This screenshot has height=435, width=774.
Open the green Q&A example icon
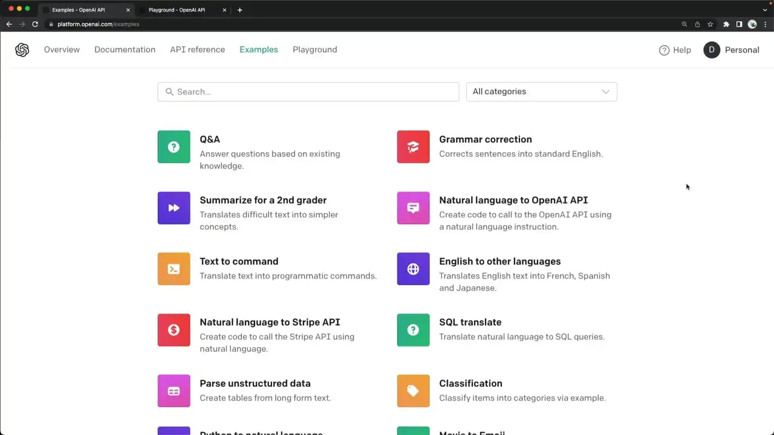click(x=174, y=147)
